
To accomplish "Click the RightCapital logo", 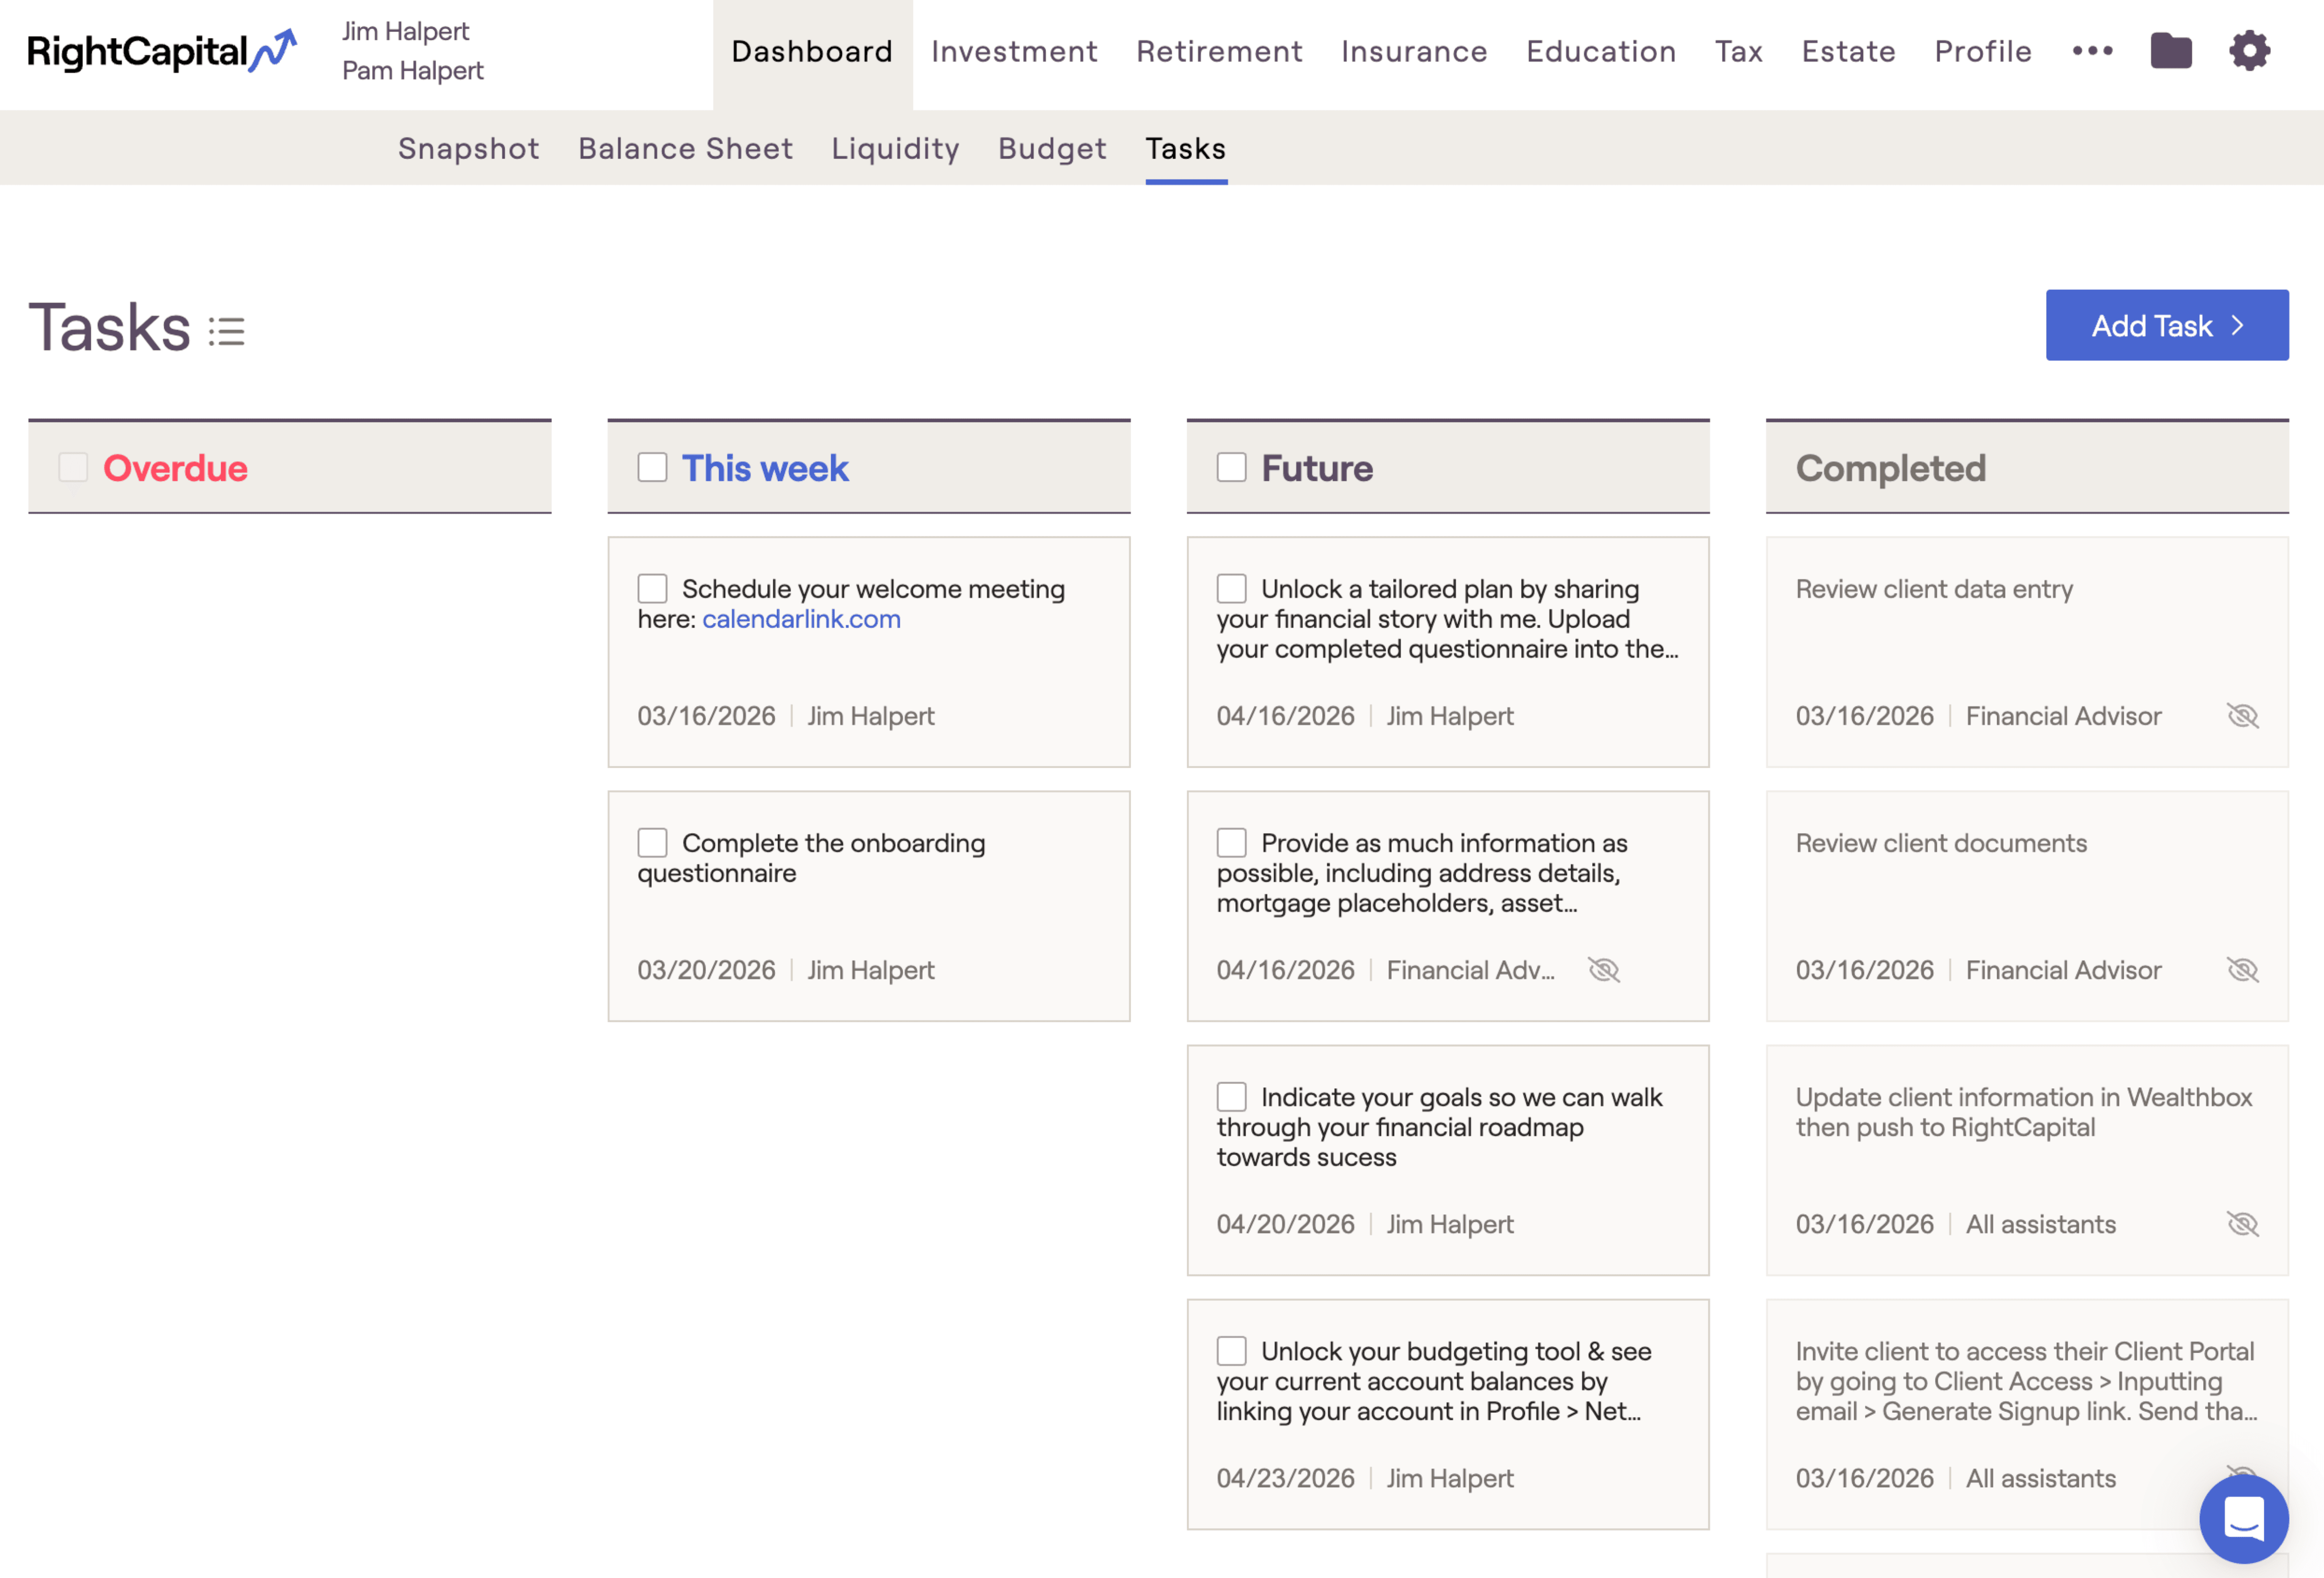I will point(160,50).
